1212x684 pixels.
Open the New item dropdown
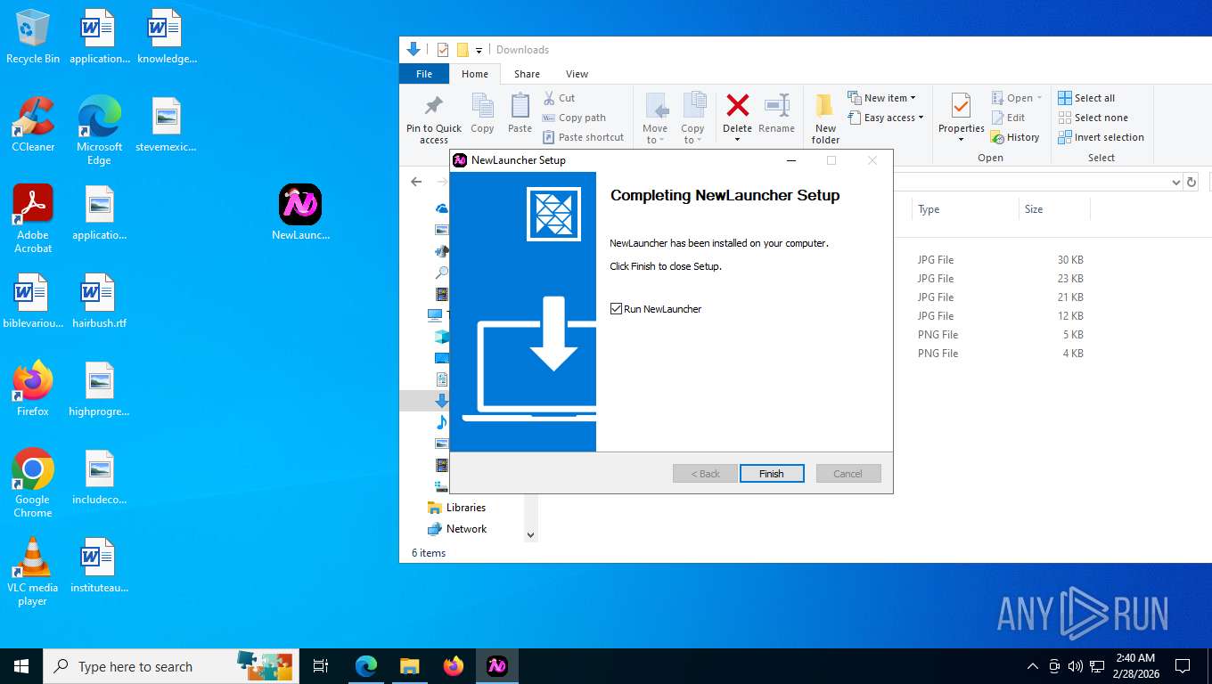coord(881,98)
